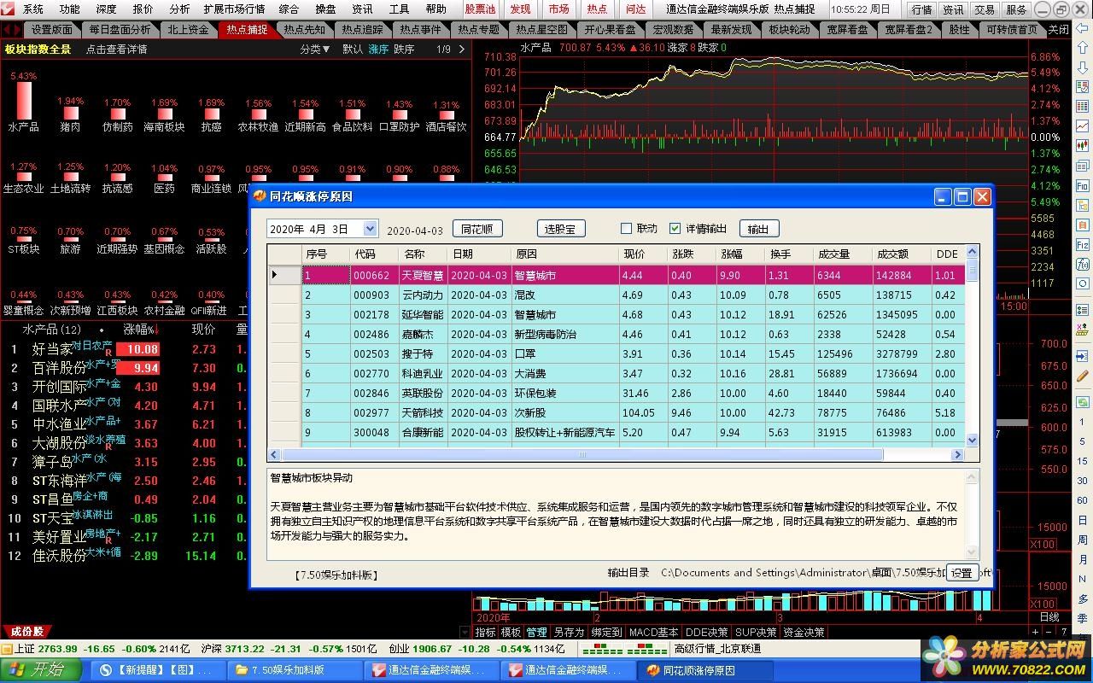
Task: Click the 发现 toolbar button
Action: 519,9
